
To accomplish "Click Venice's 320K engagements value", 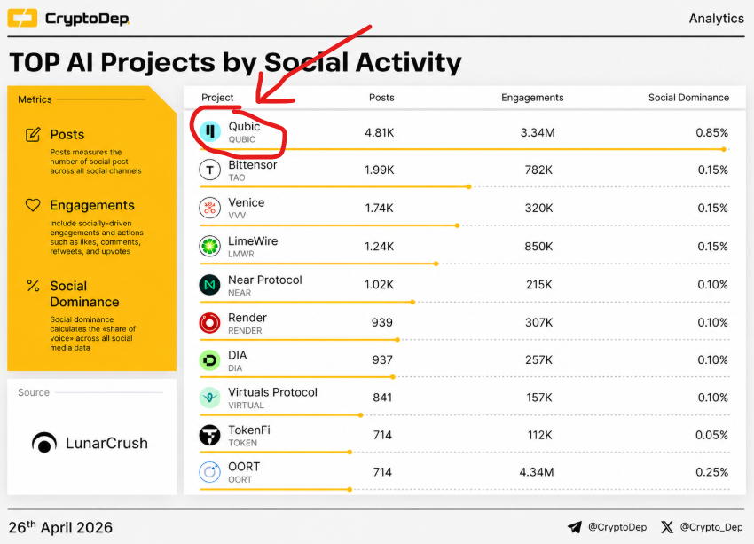I will (538, 209).
